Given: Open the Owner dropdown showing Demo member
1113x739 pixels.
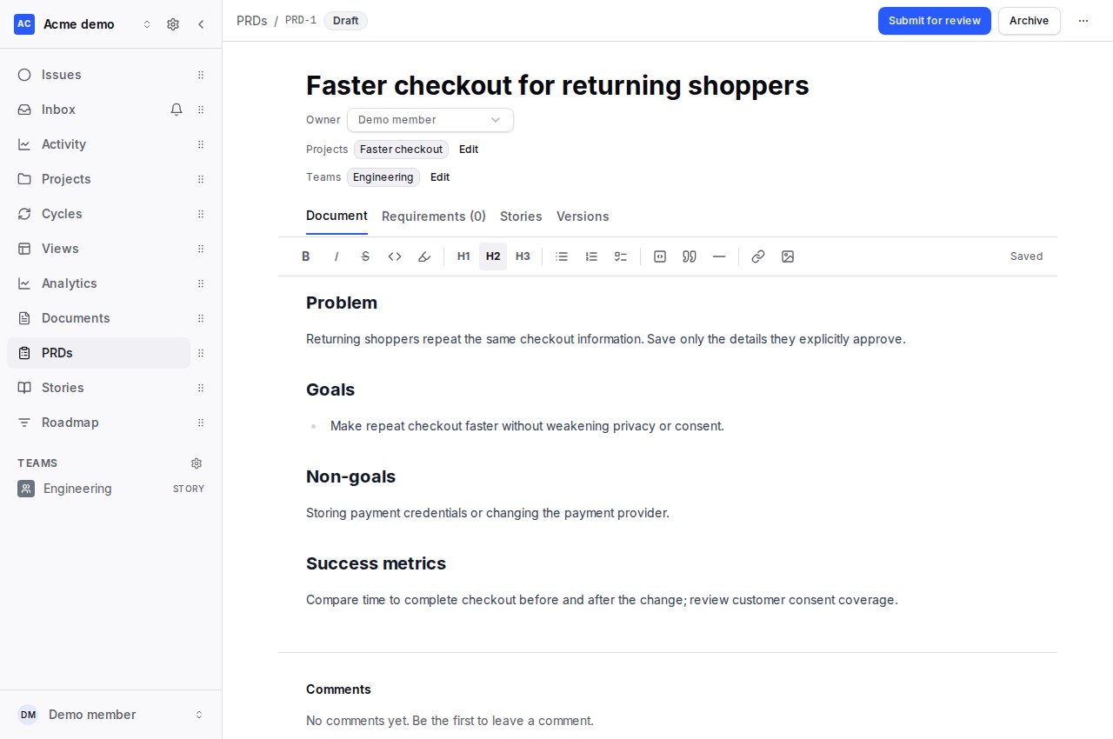Looking at the screenshot, I should pyautogui.click(x=430, y=120).
